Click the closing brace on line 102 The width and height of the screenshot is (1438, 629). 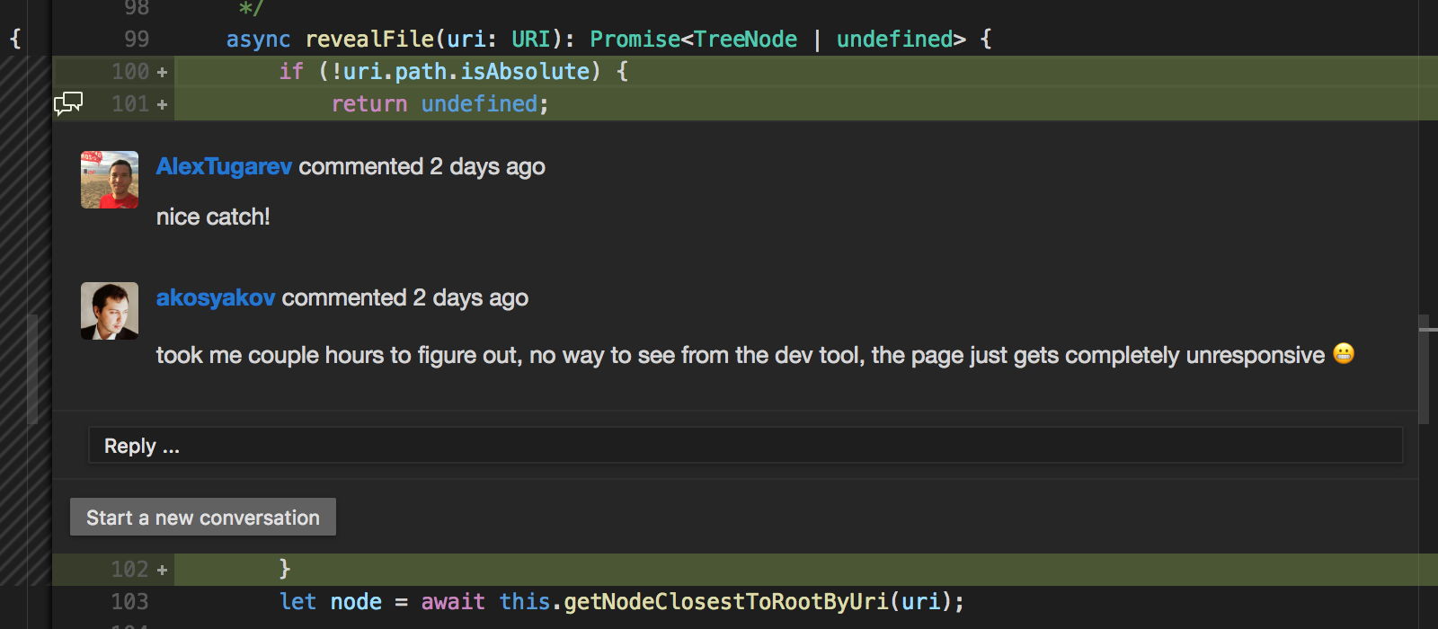point(285,569)
